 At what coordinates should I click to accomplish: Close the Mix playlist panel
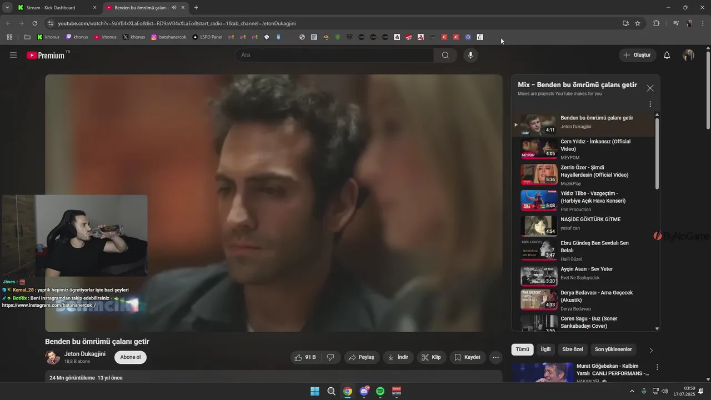[650, 88]
